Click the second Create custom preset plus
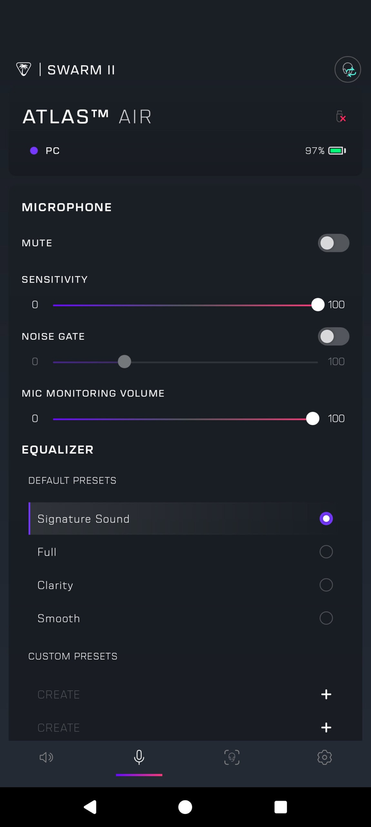Viewport: 371px width, 827px height. pos(326,728)
